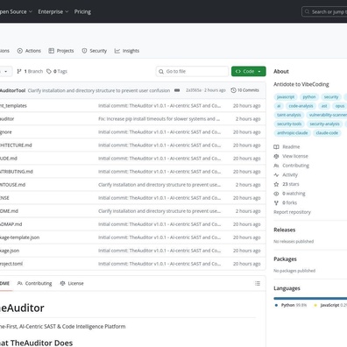This screenshot has height=347, width=347.
Task: Open the ROADMAP.md file
Action: coord(11,224)
